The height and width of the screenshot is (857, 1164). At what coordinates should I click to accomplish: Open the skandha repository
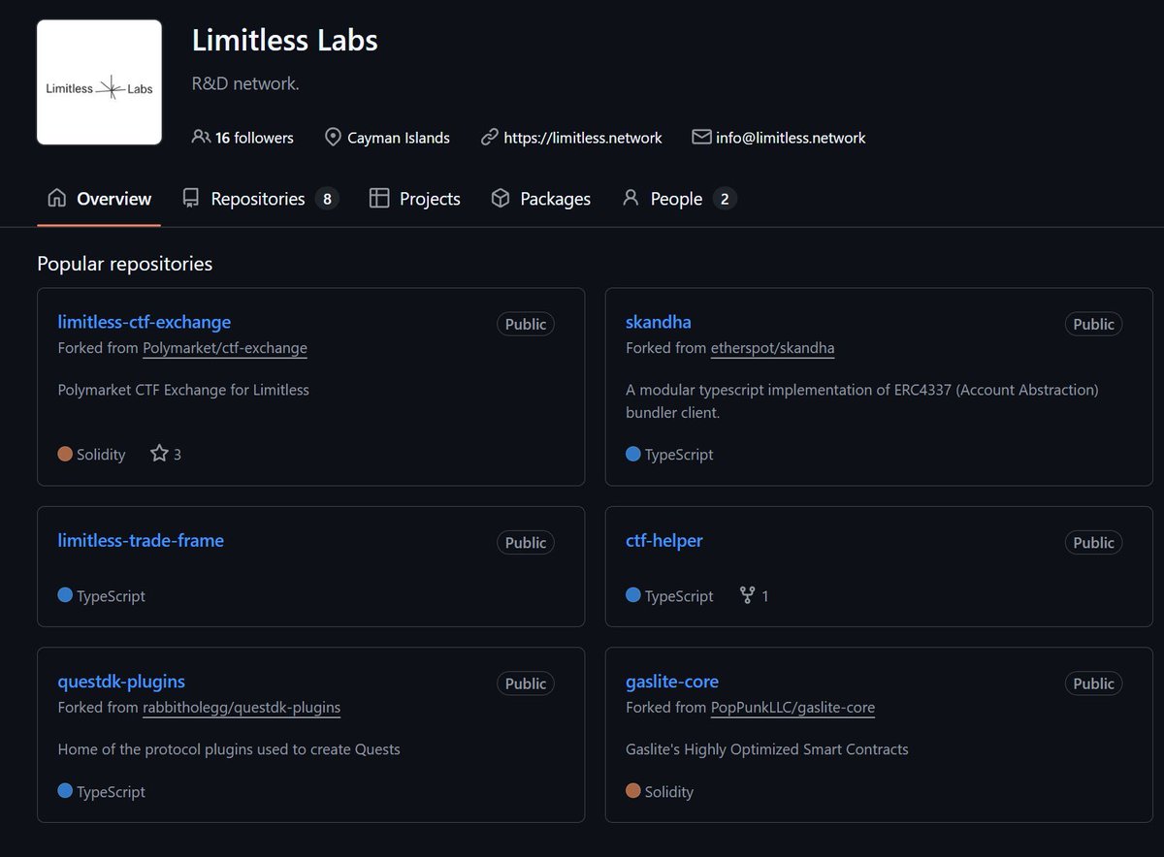click(659, 322)
